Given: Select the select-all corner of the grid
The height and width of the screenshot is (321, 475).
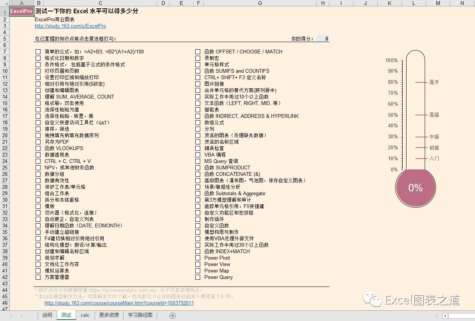Looking at the screenshot, I should tap(5, 3).
